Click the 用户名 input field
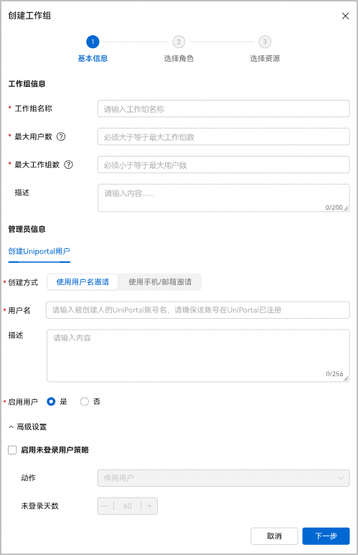The image size is (358, 555). pyautogui.click(x=198, y=310)
